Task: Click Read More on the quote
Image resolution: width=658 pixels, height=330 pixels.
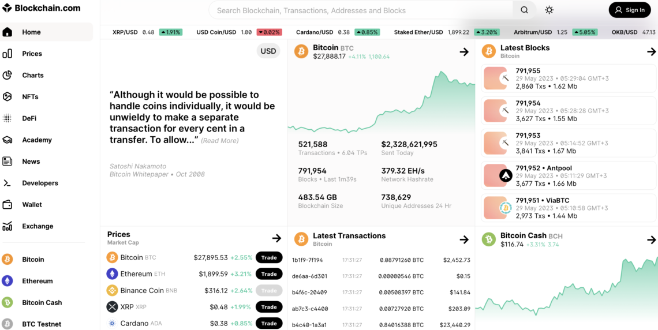Action: (x=220, y=141)
